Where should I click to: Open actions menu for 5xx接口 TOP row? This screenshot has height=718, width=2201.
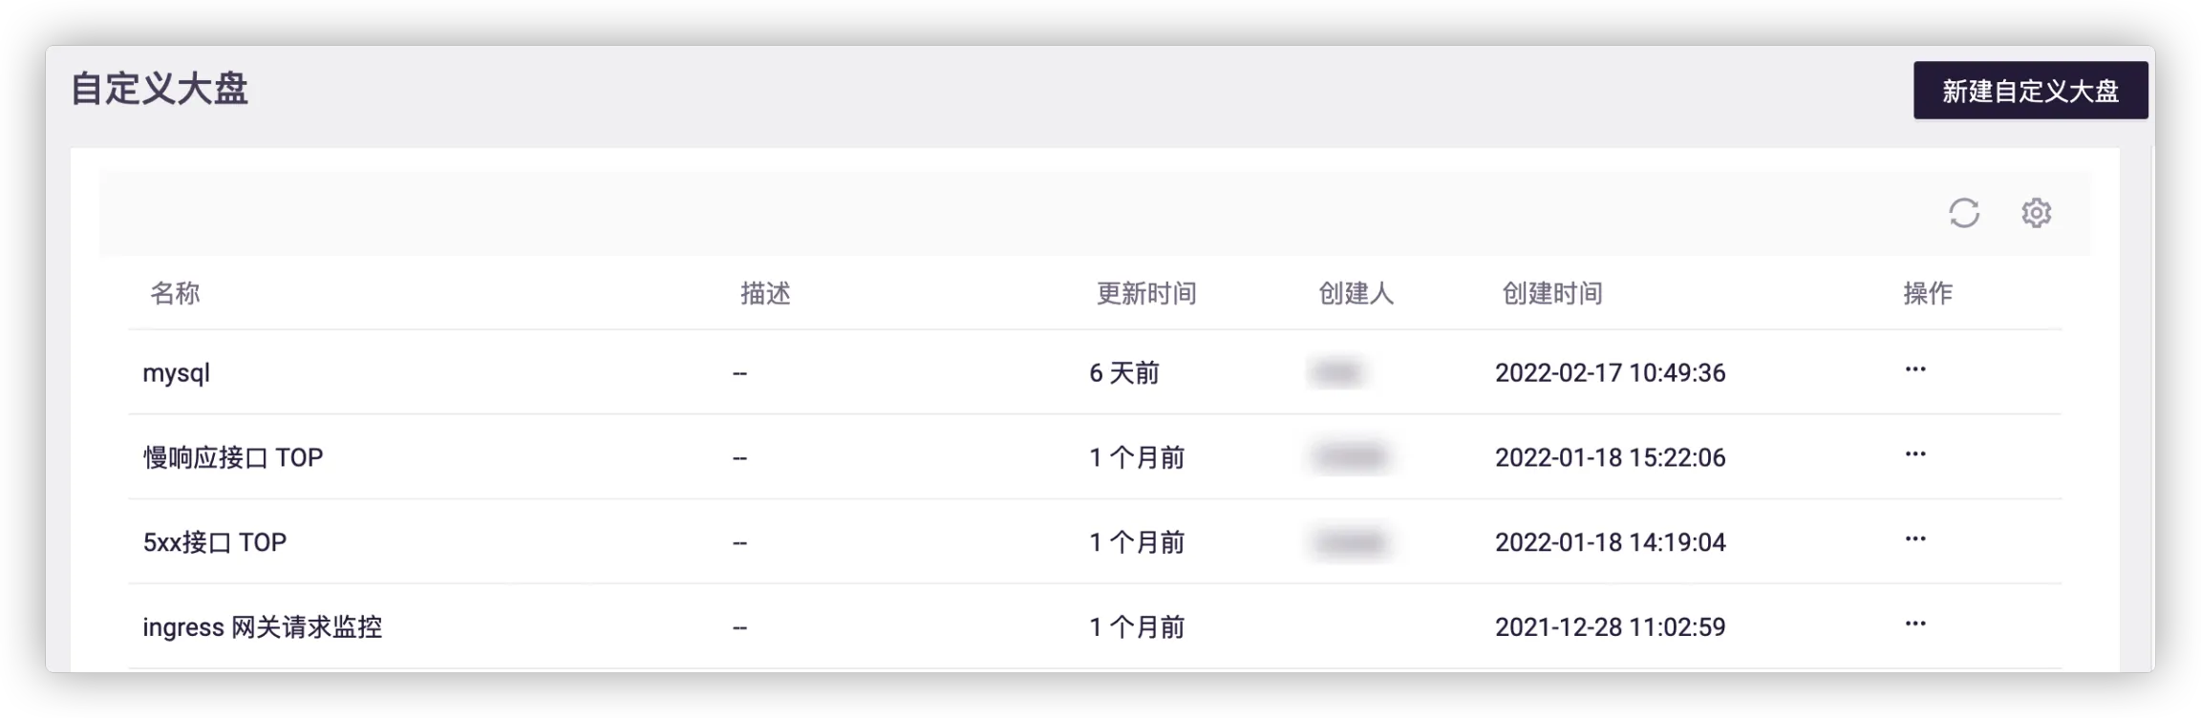pos(1914,540)
